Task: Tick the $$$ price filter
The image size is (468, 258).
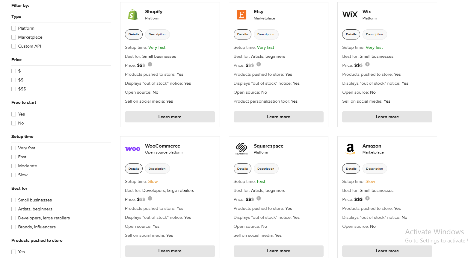Action: [x=13, y=89]
